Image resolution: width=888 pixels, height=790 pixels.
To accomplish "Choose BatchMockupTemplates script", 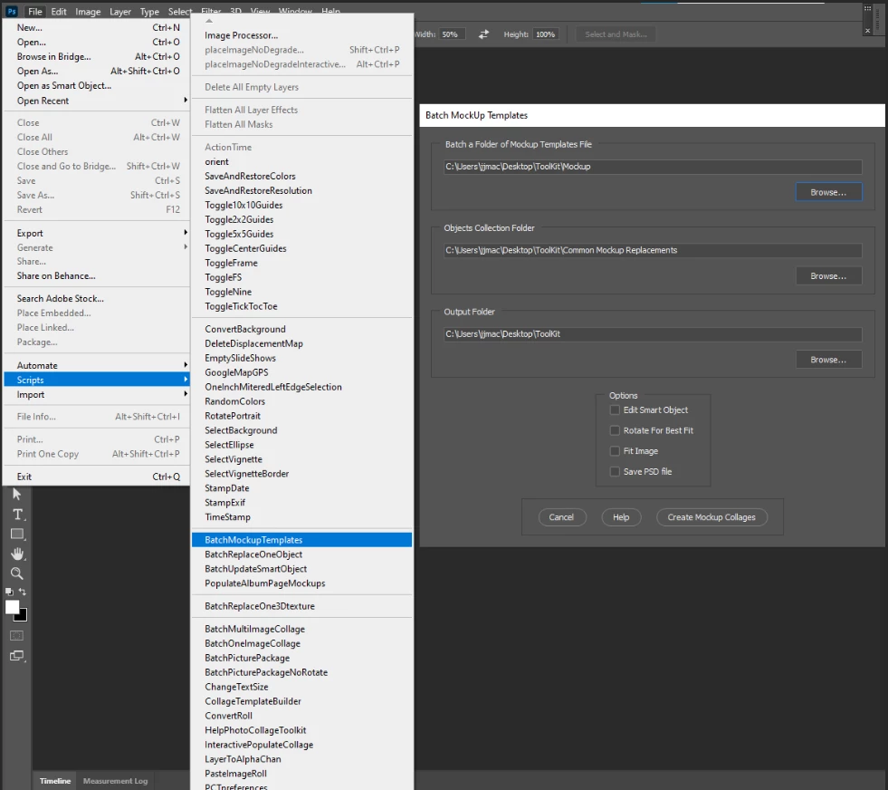I will (x=301, y=540).
